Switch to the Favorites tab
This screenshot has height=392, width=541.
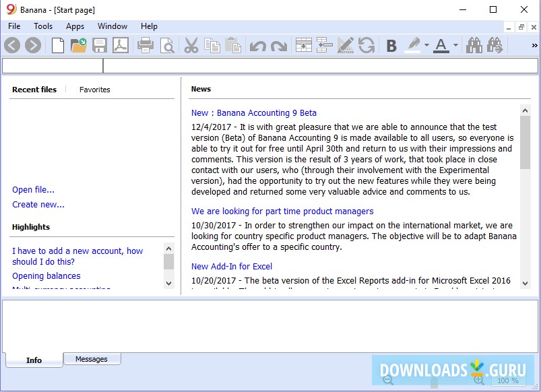click(95, 90)
